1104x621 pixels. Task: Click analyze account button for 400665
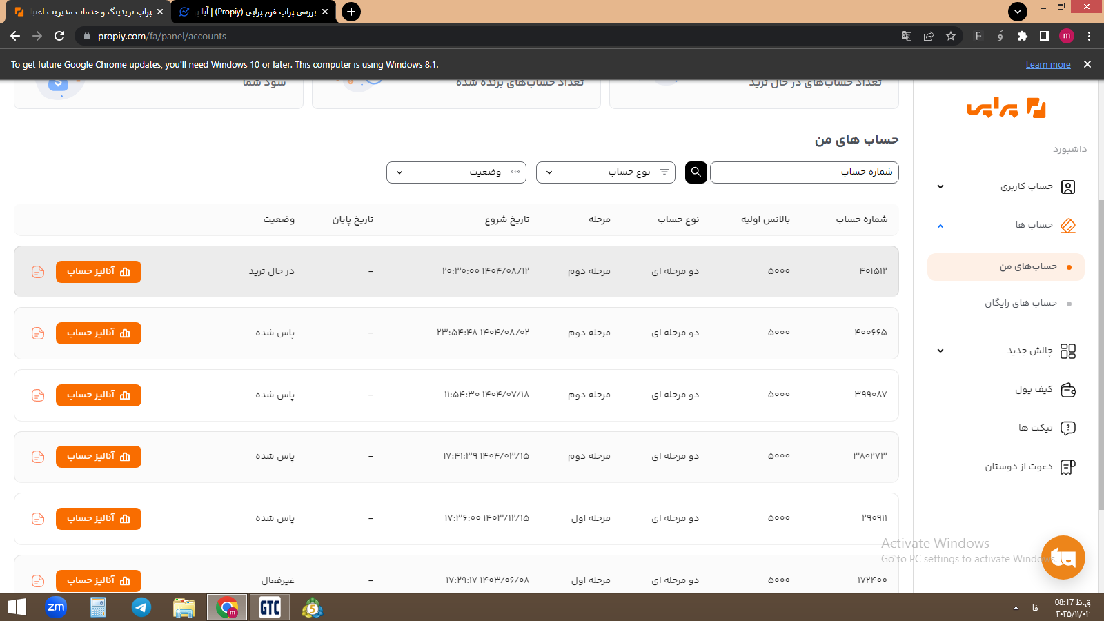pos(99,333)
